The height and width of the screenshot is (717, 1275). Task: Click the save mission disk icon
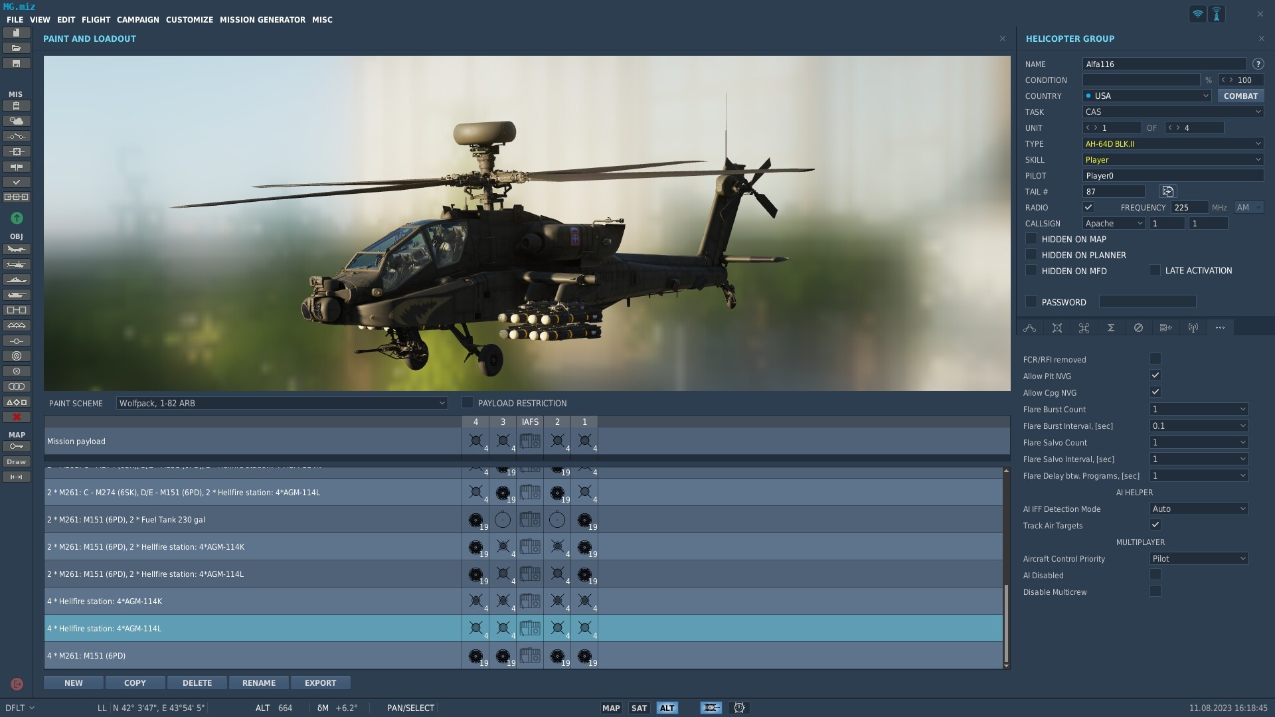(x=17, y=63)
